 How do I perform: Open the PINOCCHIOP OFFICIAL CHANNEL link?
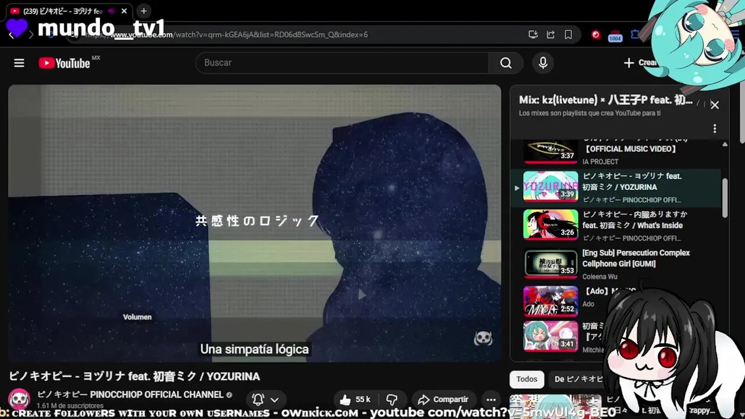[x=130, y=395]
